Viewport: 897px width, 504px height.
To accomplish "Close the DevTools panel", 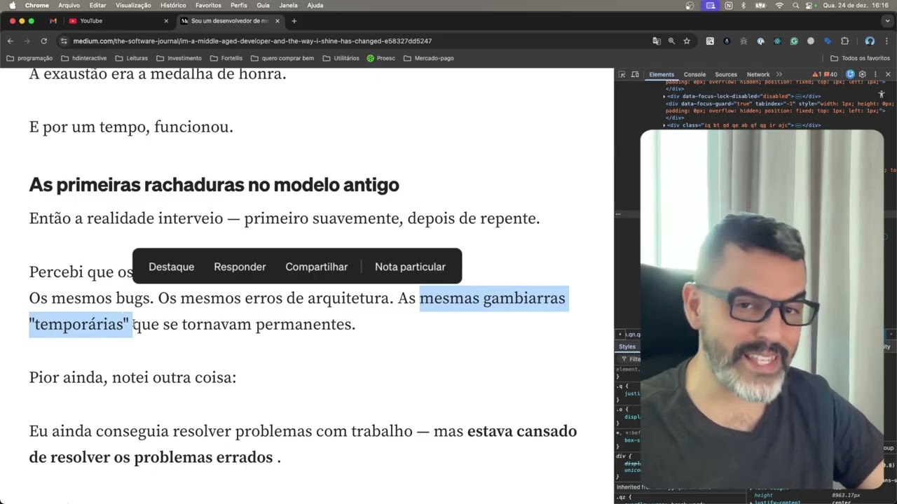I will pos(888,74).
